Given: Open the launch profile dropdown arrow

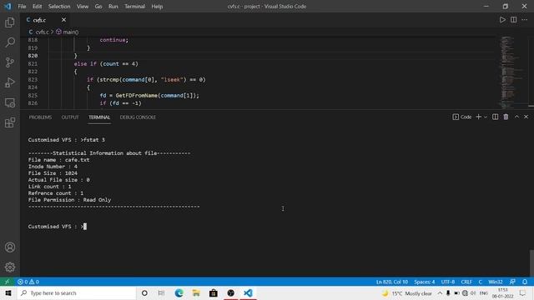Looking at the screenshot, I should tap(486, 117).
